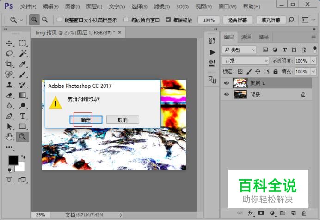Select the Pen tool

coord(9,116)
